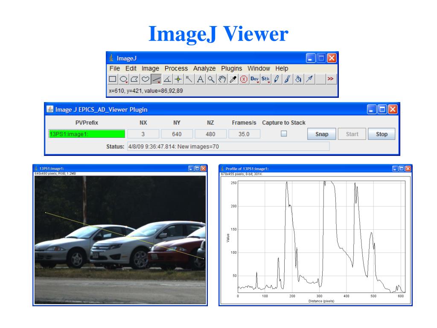Open the Process menu

point(176,68)
